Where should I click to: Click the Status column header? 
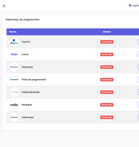(107, 32)
